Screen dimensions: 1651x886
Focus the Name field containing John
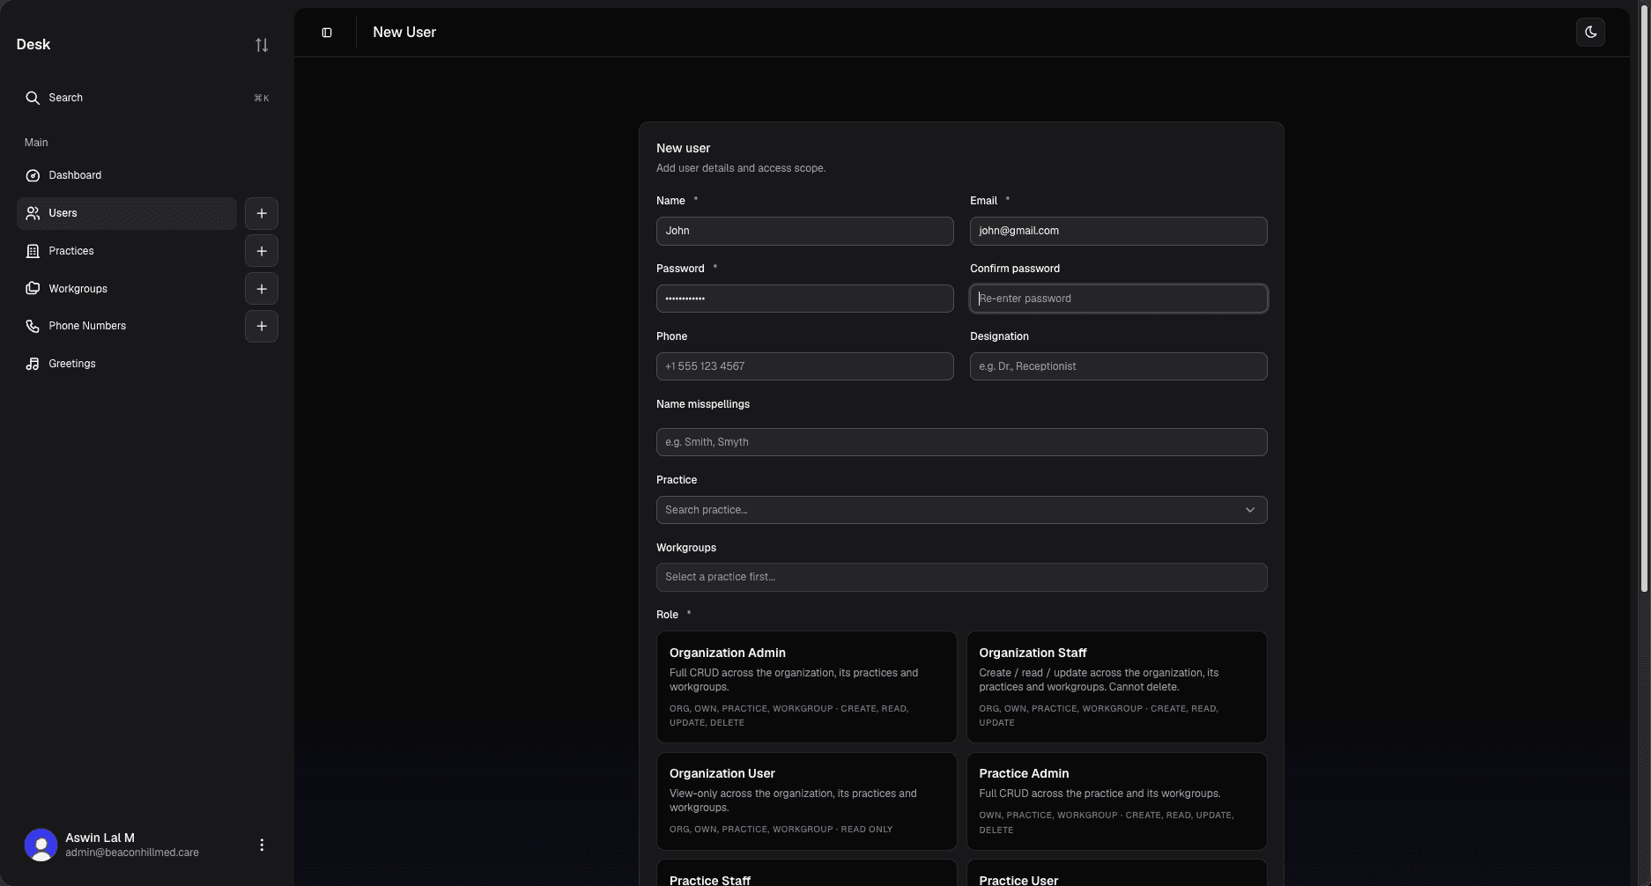click(804, 231)
